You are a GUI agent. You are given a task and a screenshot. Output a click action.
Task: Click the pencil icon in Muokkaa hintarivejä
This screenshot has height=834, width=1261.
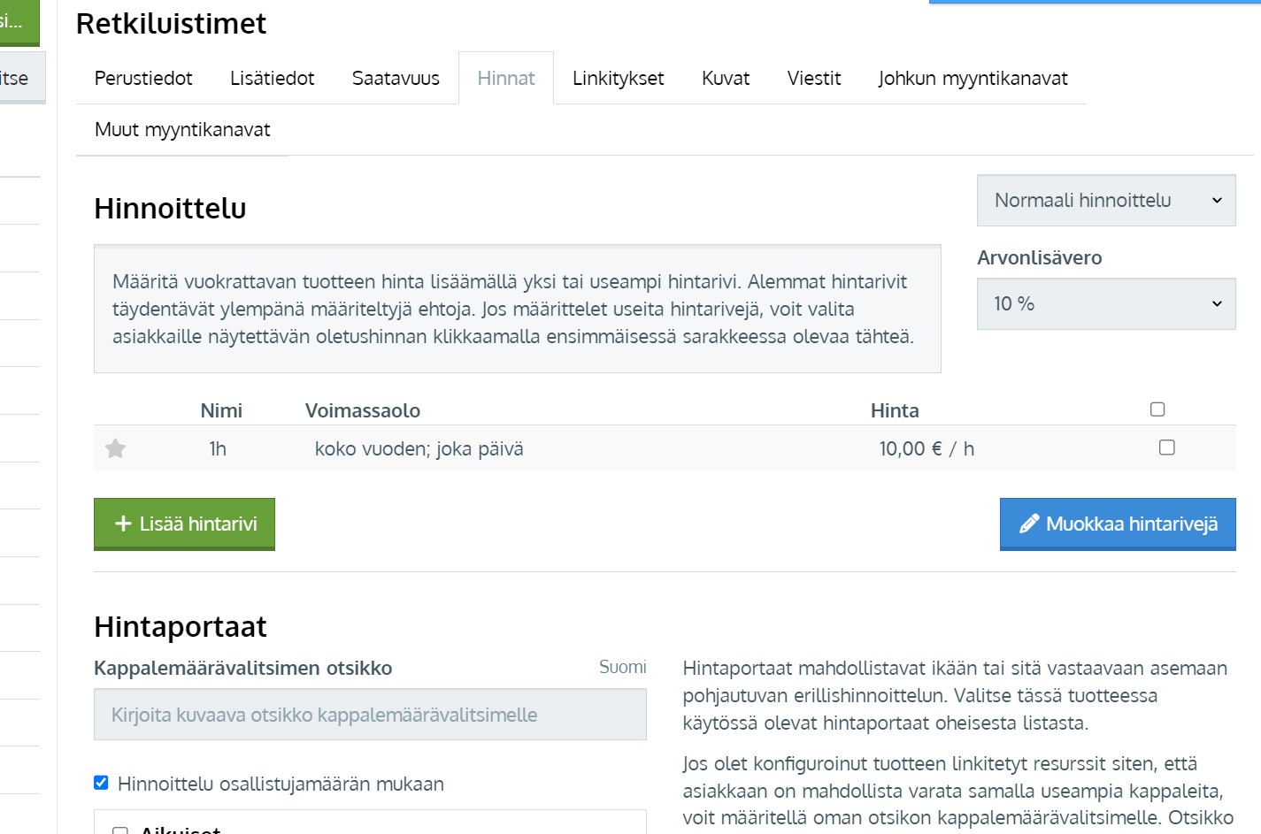point(1028,524)
